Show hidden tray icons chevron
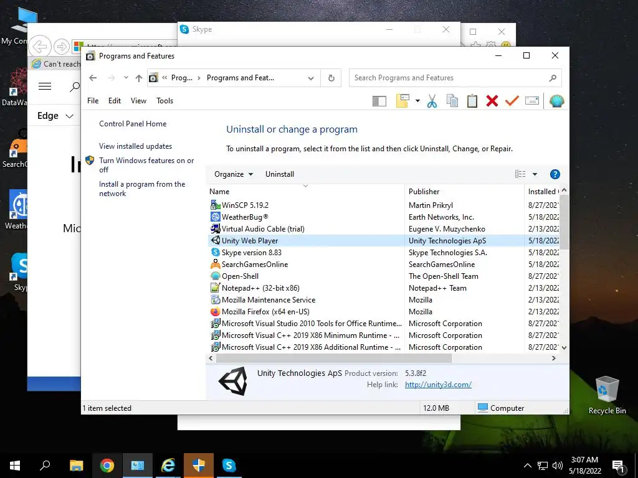638x478 pixels. coord(527,466)
